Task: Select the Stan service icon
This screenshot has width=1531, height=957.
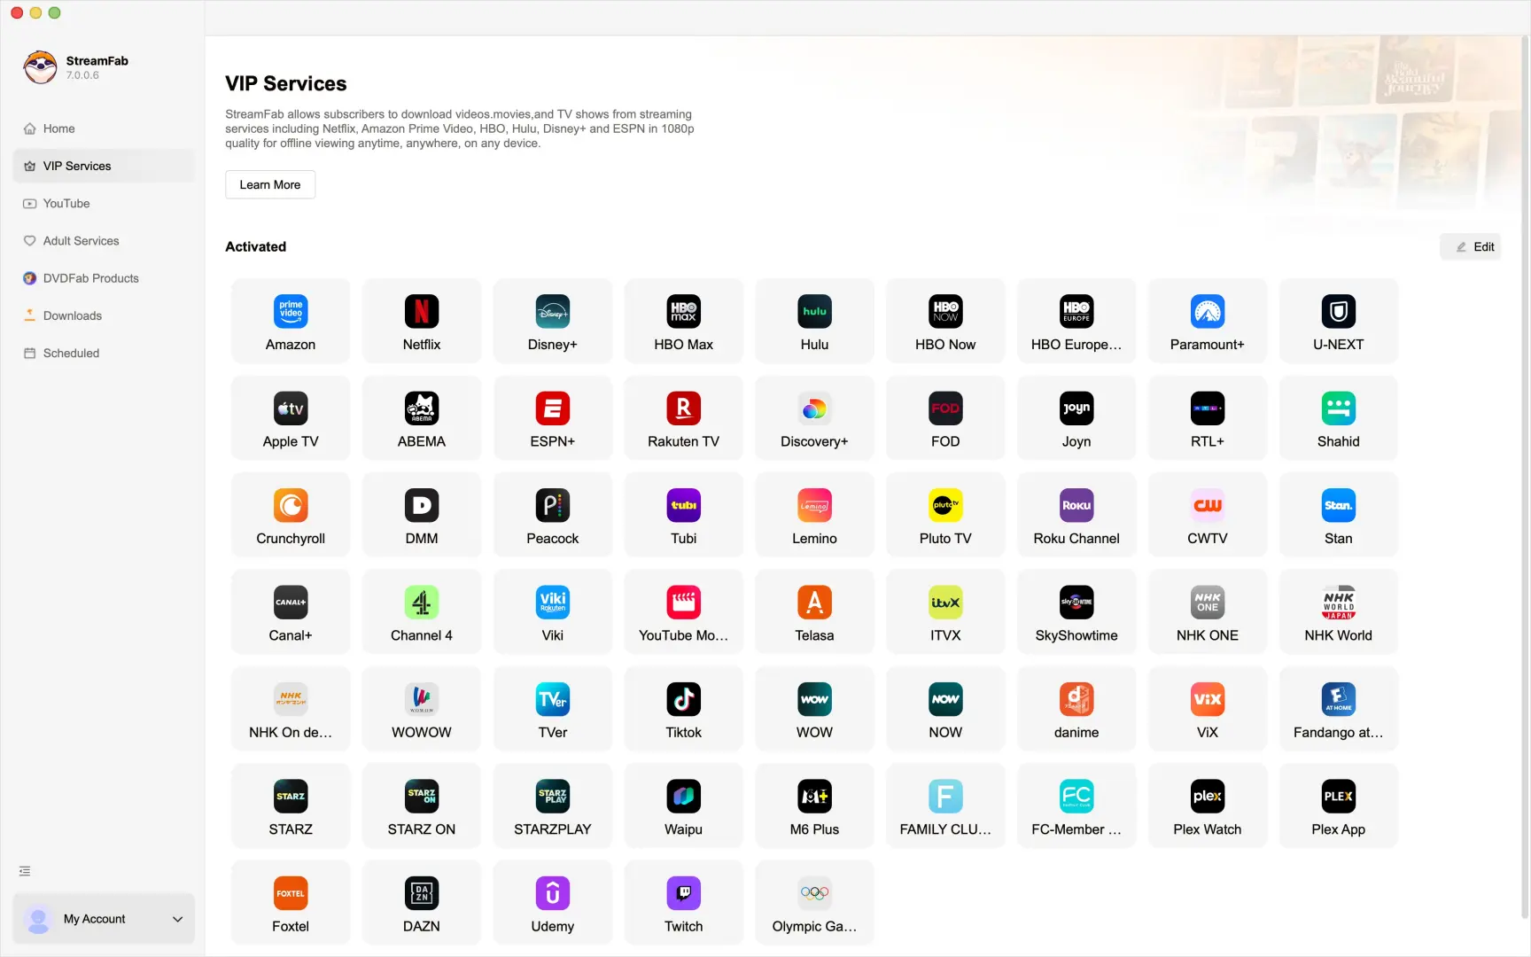Action: pyautogui.click(x=1338, y=506)
